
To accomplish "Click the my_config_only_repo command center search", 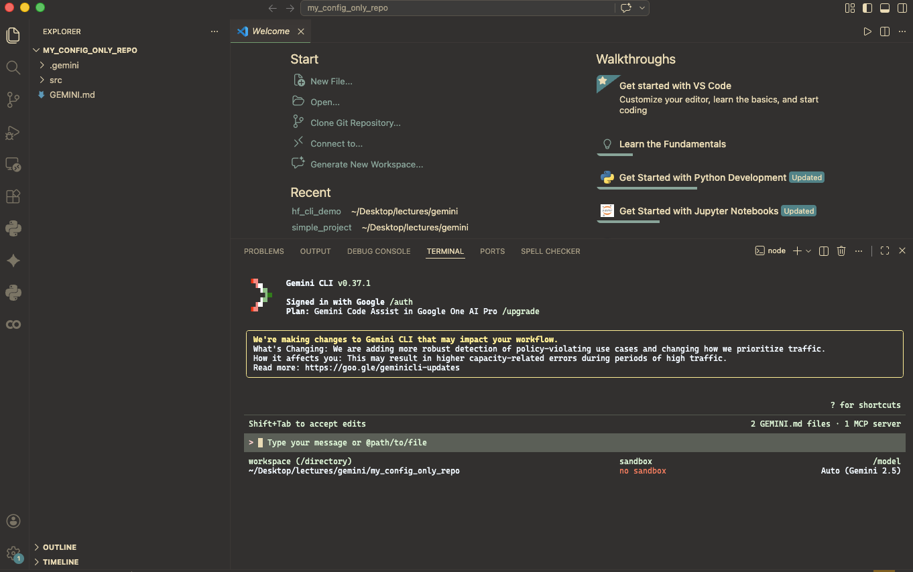I will 458,8.
